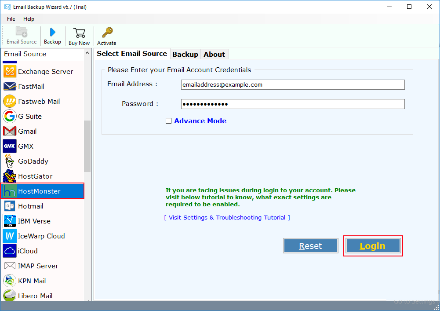The height and width of the screenshot is (311, 440).
Task: Select the HostMonster list entry text
Action: tap(39, 191)
